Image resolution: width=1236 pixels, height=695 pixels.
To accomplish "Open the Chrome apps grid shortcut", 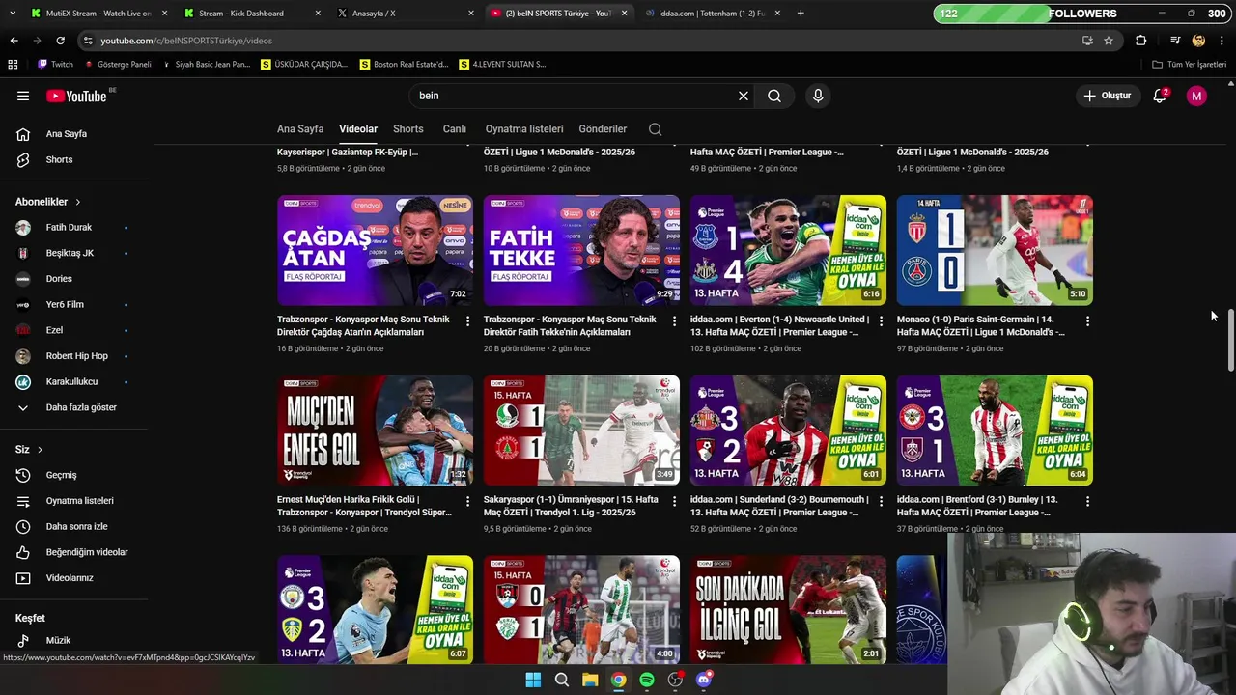I will tap(13, 64).
